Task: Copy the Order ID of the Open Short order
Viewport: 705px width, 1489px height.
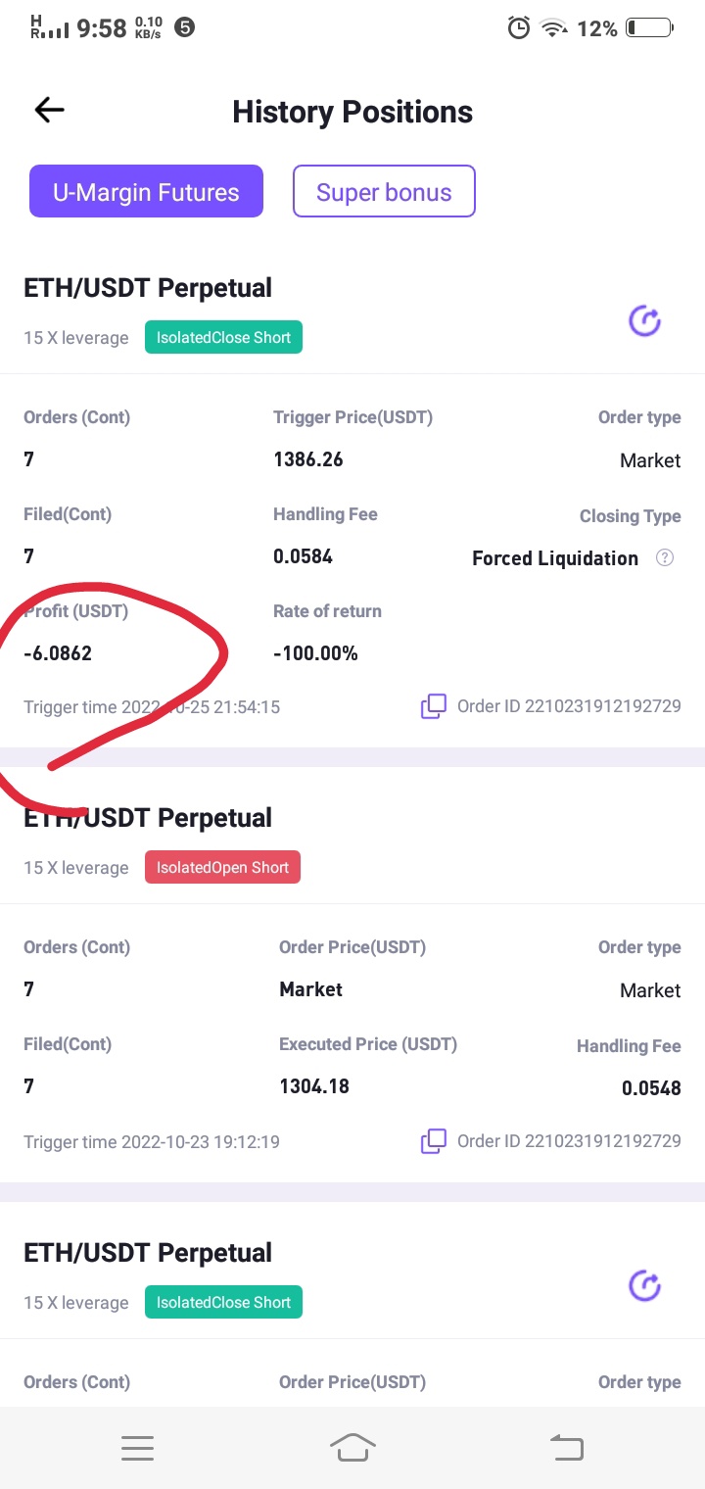Action: [434, 1141]
